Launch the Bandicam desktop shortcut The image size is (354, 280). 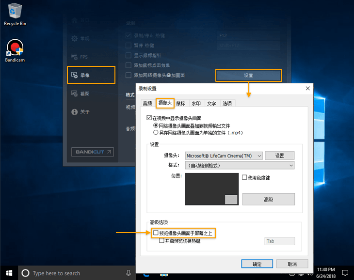pos(15,50)
